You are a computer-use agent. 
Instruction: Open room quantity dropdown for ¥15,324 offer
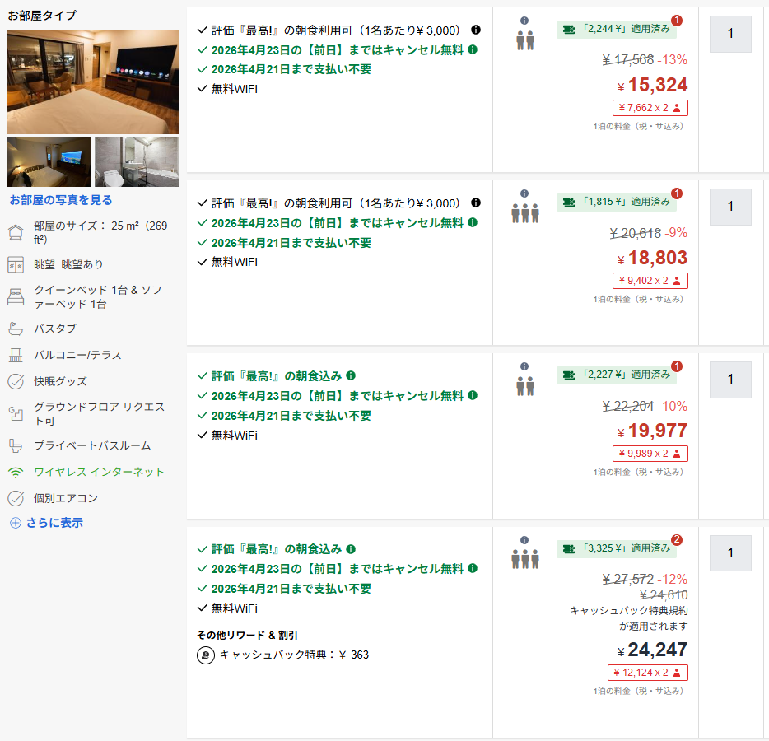click(730, 34)
